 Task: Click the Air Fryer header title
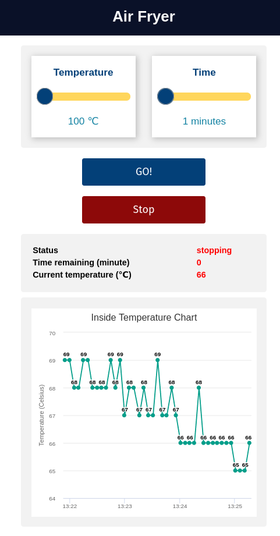coord(144,16)
